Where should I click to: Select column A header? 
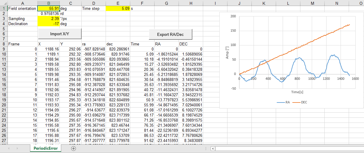tap(23, 3)
